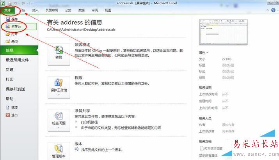Click the 兼容模式 heading text
The height and width of the screenshot is (160, 279).
(82, 45)
